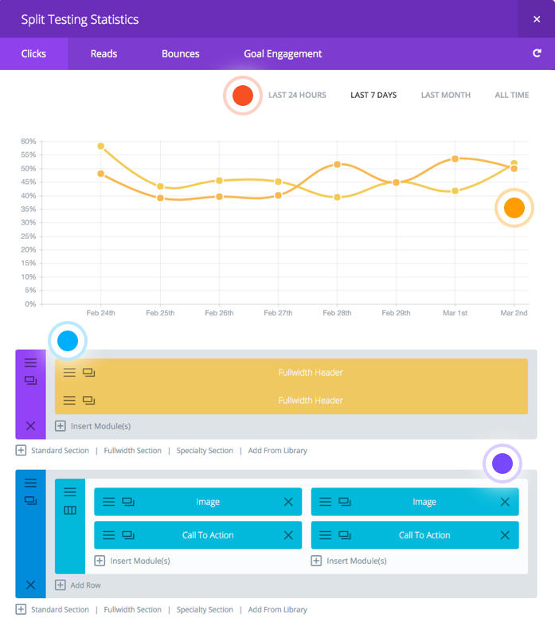
Task: Clone the first Fullwidth Header module
Action: click(x=88, y=372)
